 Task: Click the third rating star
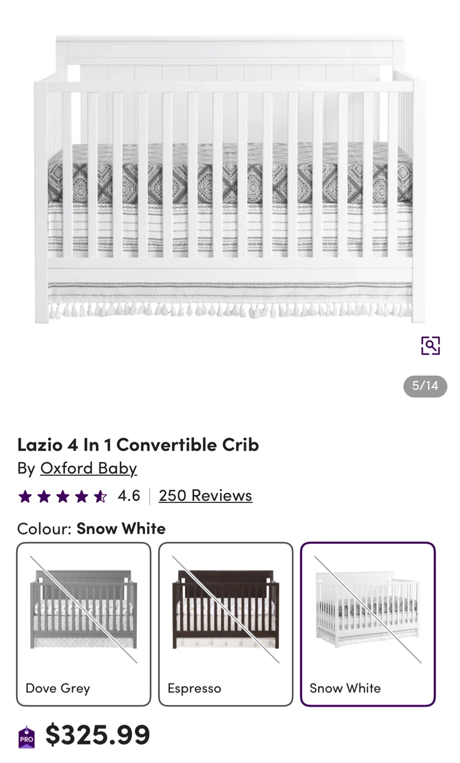point(62,496)
